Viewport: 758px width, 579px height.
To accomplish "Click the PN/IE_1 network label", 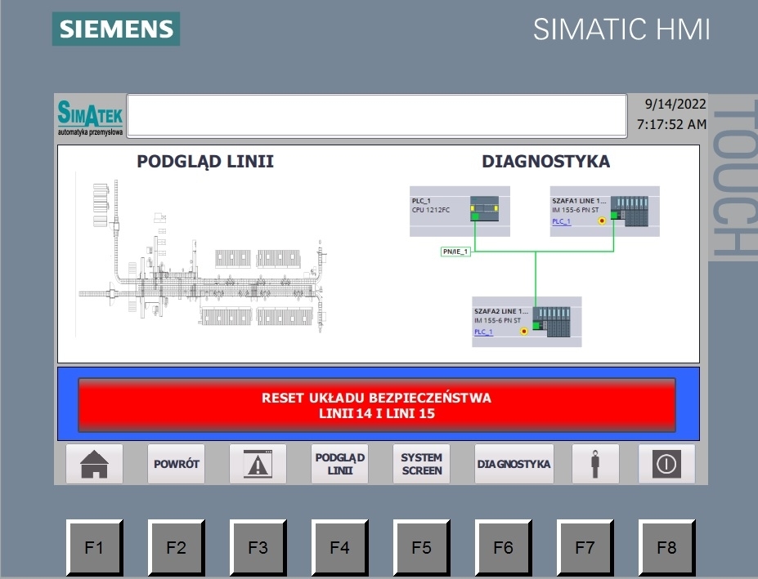I will tap(455, 252).
